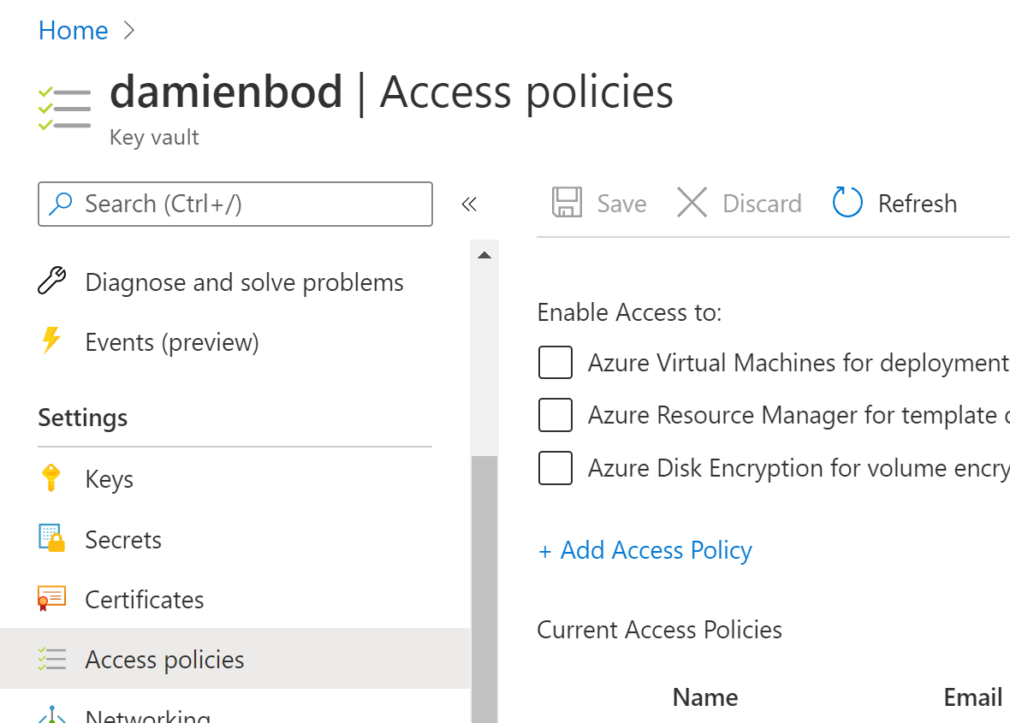The width and height of the screenshot is (1010, 723).
Task: Enable Azure Virtual Machines for deployment checkbox
Action: click(555, 363)
